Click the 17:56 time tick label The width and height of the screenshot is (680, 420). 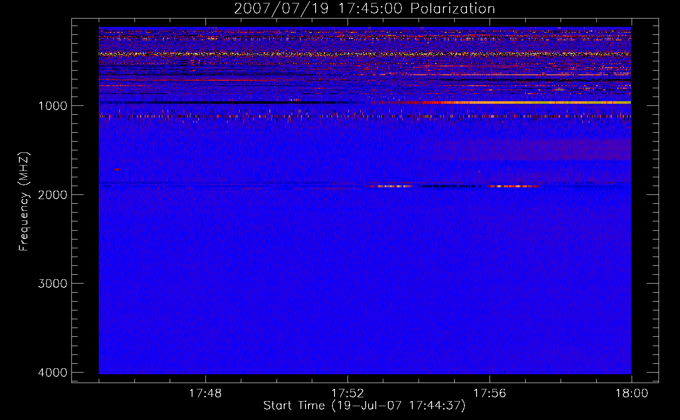tap(490, 394)
